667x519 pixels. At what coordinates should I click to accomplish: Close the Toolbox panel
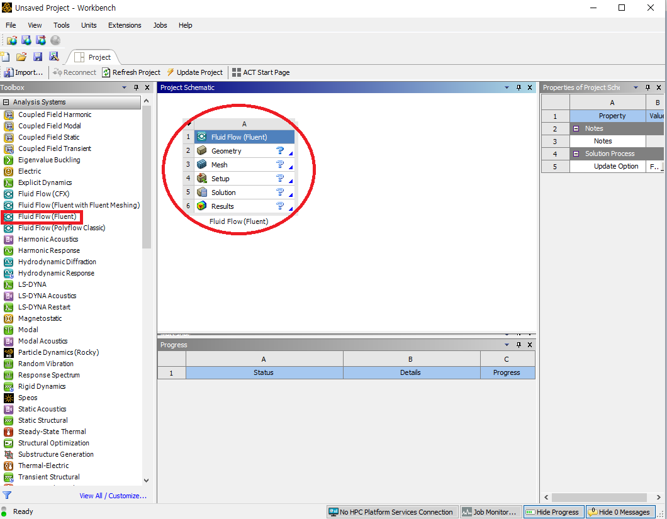point(147,87)
